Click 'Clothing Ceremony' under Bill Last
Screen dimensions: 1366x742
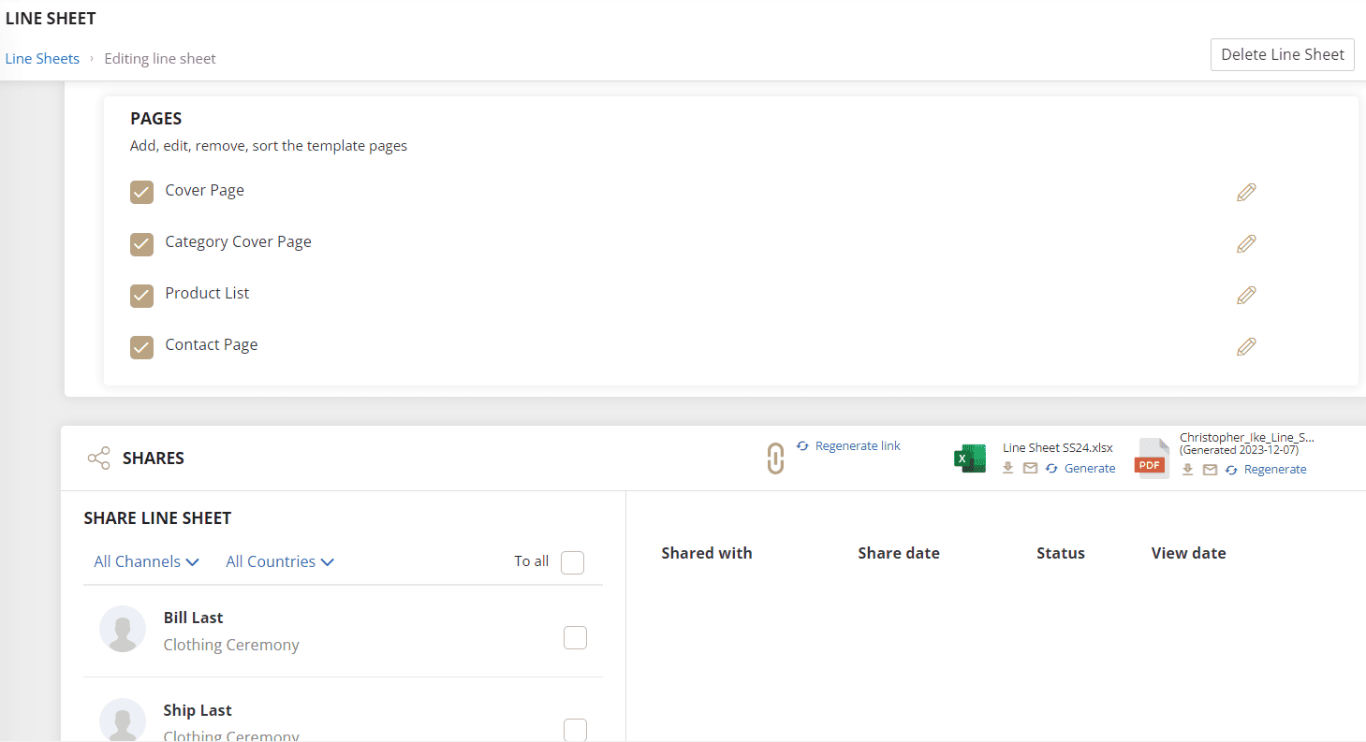[x=231, y=645]
